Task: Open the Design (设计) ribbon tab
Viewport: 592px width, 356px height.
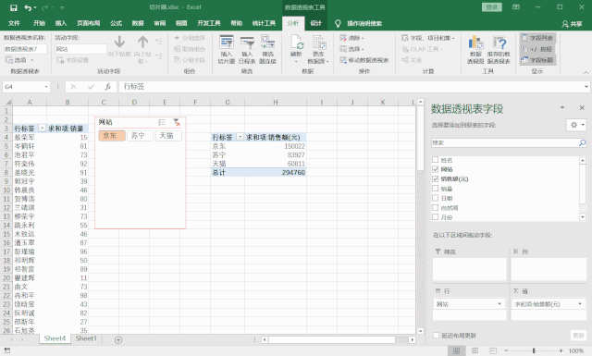Action: [x=315, y=23]
